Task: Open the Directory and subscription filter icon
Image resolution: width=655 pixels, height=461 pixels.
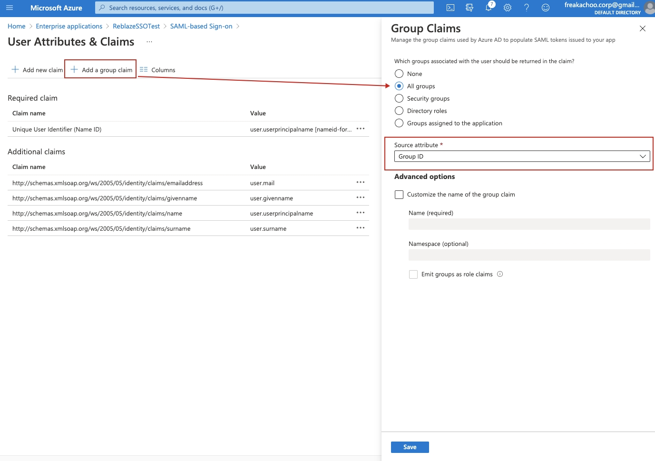Action: [469, 8]
